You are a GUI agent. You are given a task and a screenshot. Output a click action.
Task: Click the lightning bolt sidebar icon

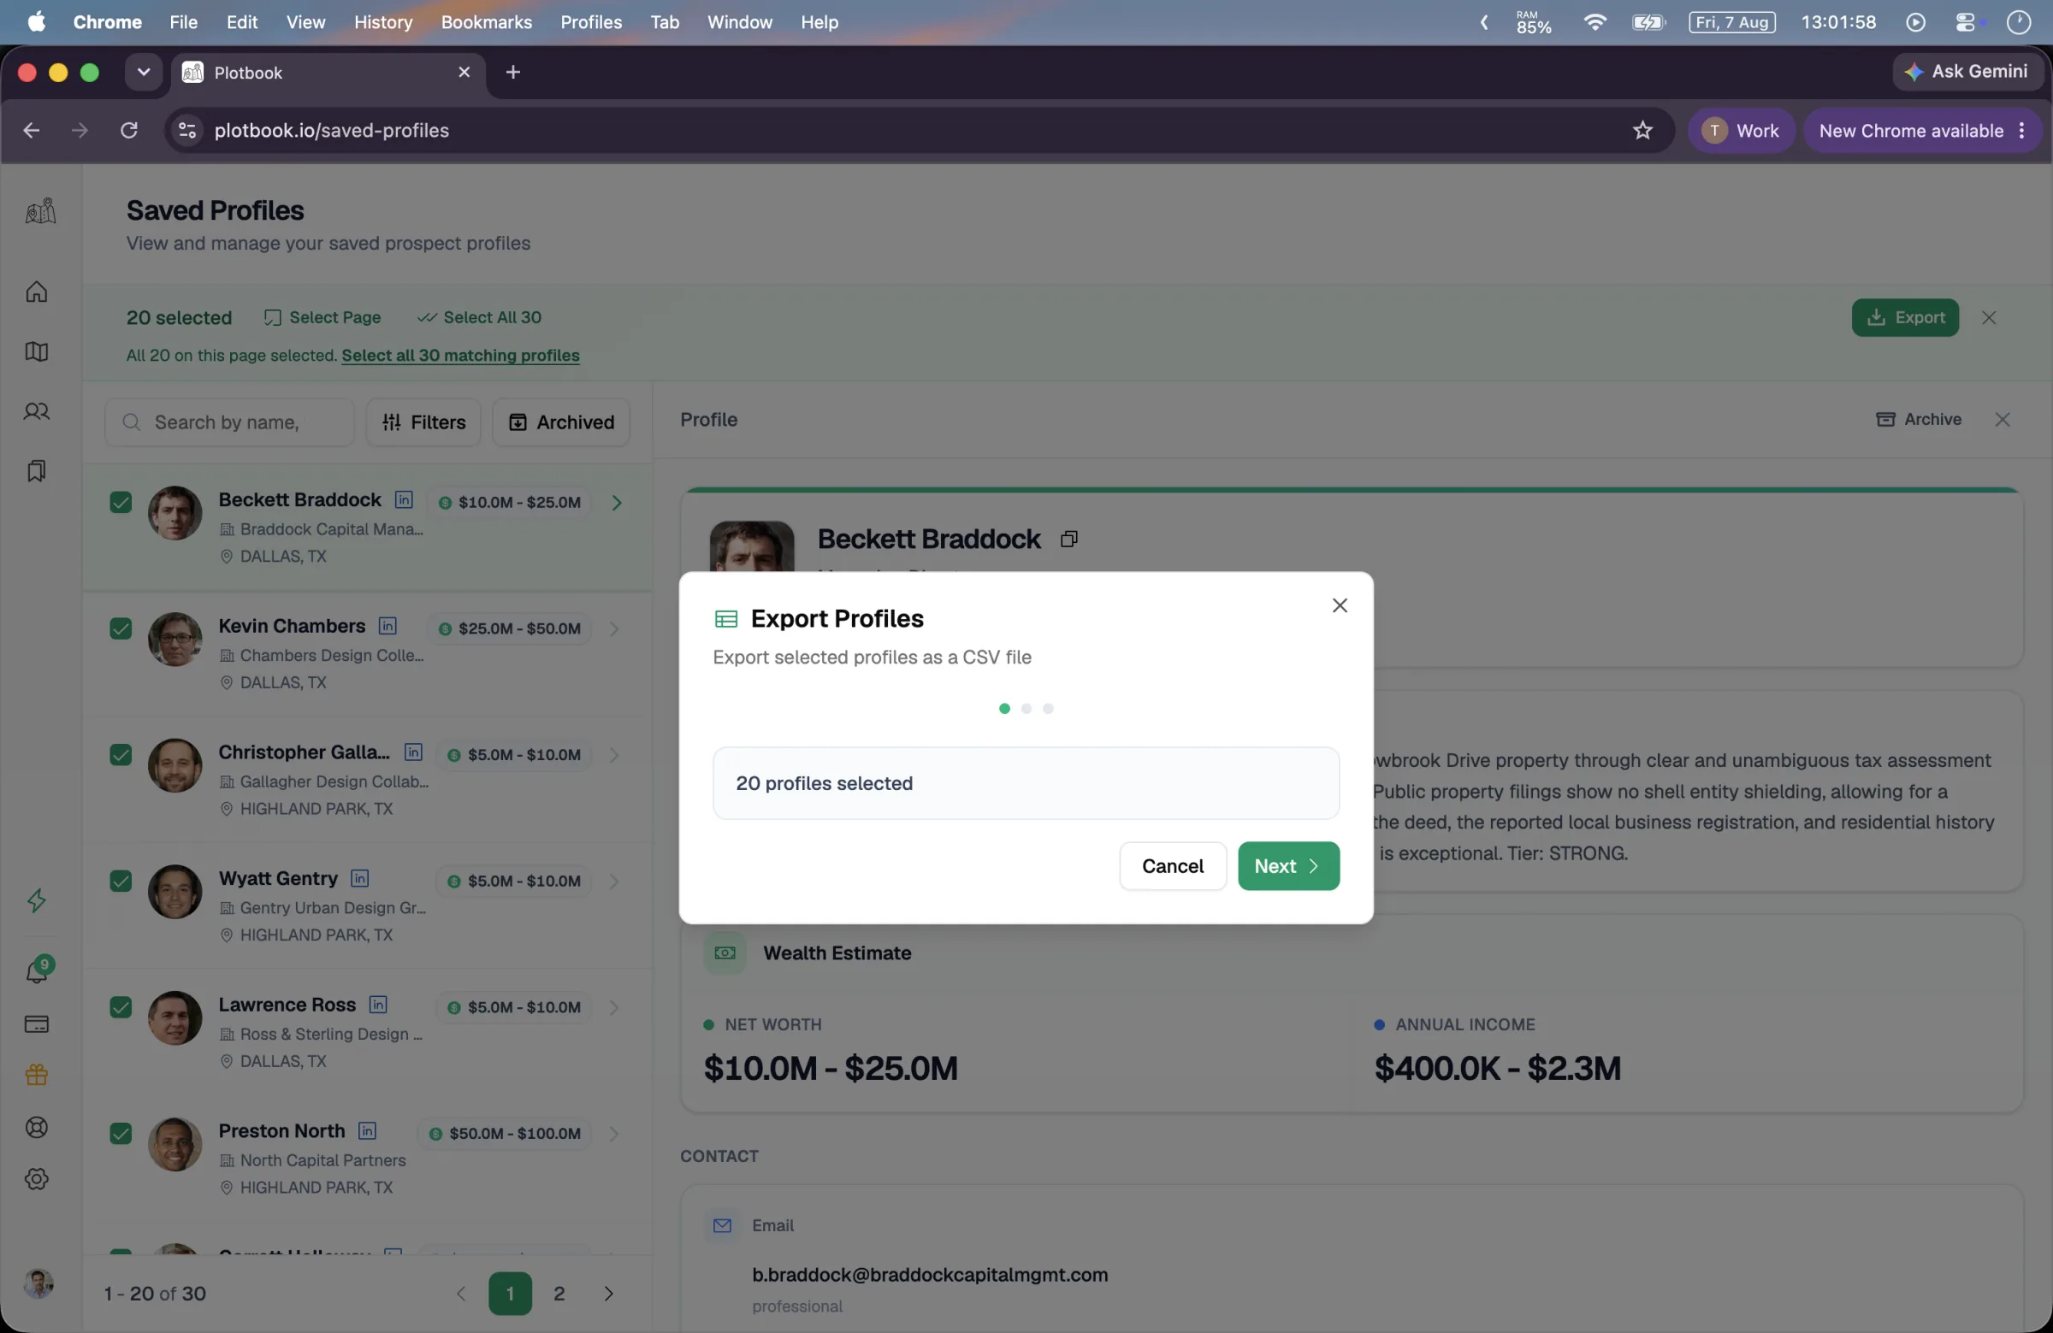click(x=36, y=900)
